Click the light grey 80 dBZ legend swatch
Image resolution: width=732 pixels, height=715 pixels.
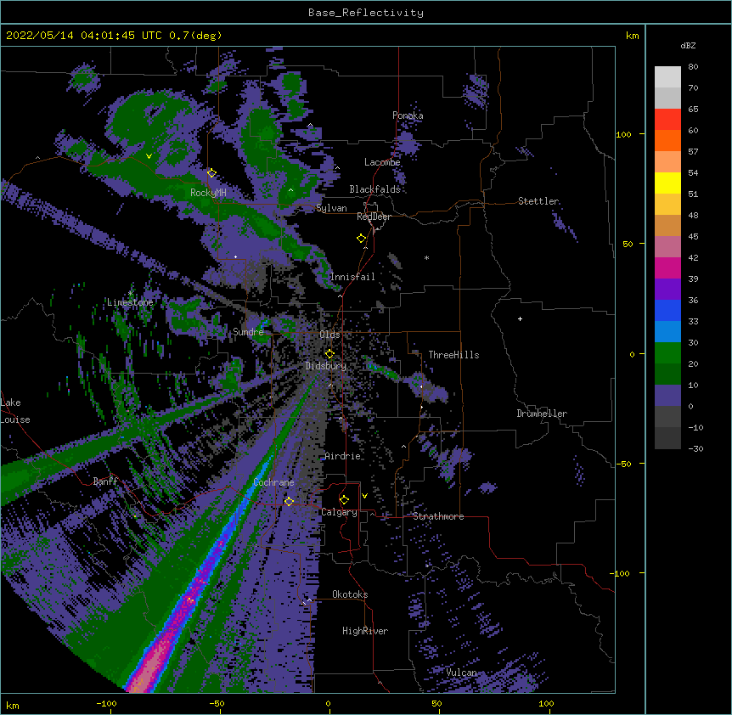667,77
